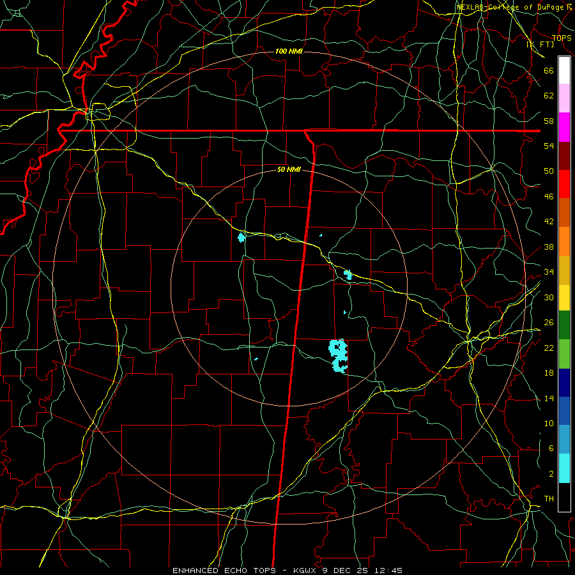Click the 'TH' legend label
This screenshot has height=575, width=575.
point(549,499)
